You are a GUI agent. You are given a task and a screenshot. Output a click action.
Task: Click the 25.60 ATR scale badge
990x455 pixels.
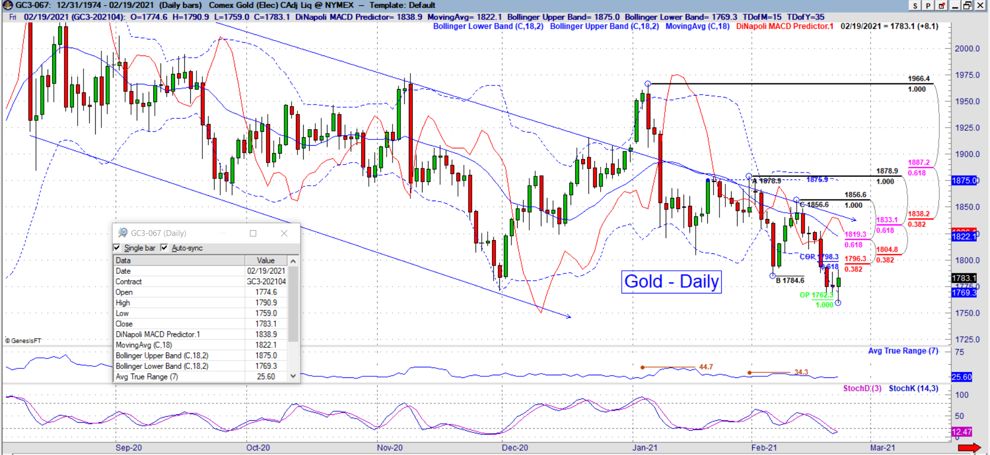coord(962,377)
